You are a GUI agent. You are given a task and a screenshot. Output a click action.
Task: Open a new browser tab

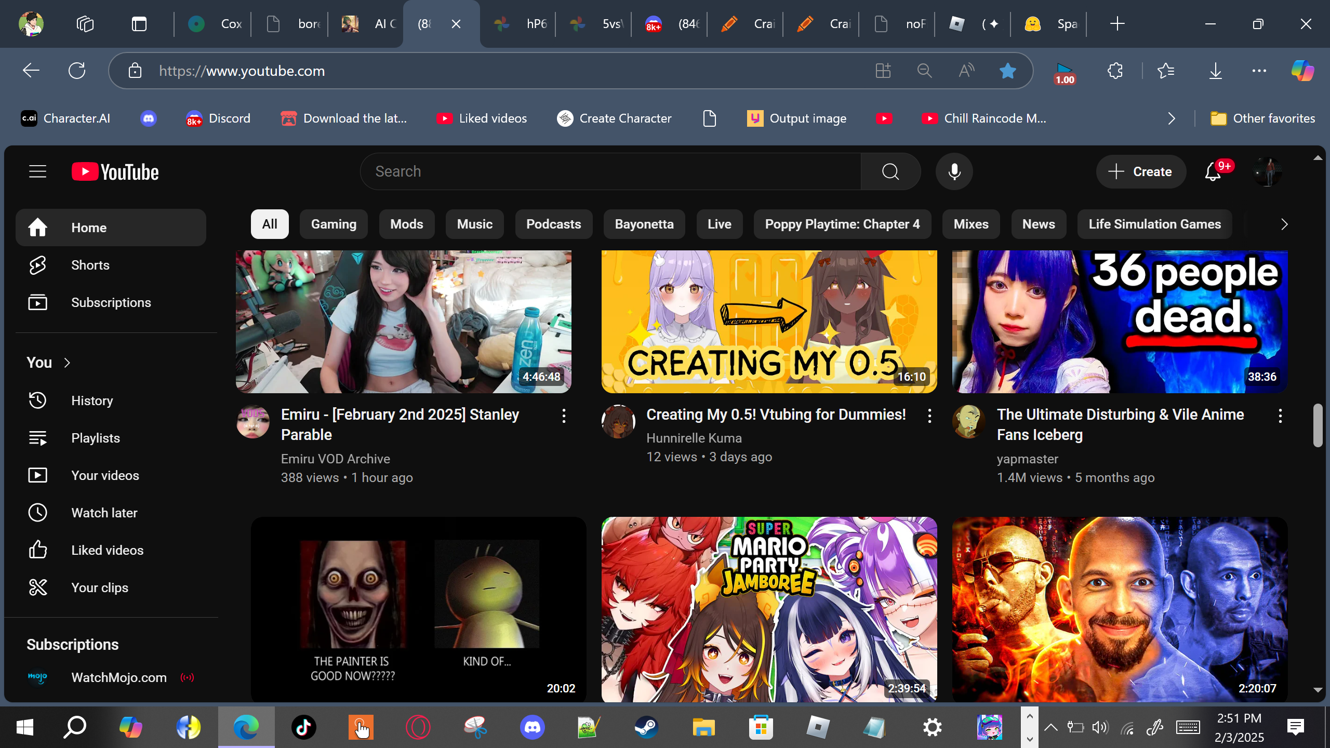1117,24
